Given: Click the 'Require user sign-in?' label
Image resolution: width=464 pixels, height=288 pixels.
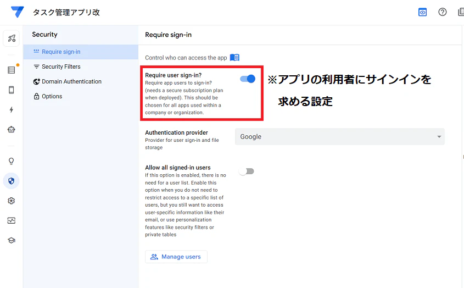Looking at the screenshot, I should 173,75.
